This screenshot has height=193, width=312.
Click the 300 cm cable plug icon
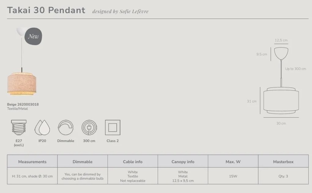(89, 127)
